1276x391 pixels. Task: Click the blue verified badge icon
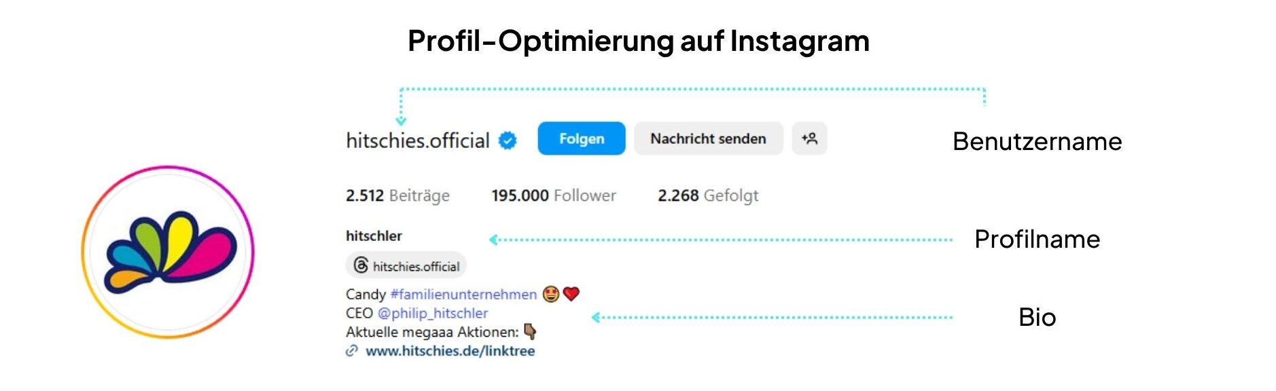pyautogui.click(x=508, y=141)
